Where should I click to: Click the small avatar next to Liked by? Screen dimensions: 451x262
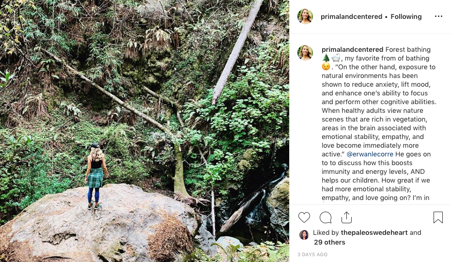304,235
